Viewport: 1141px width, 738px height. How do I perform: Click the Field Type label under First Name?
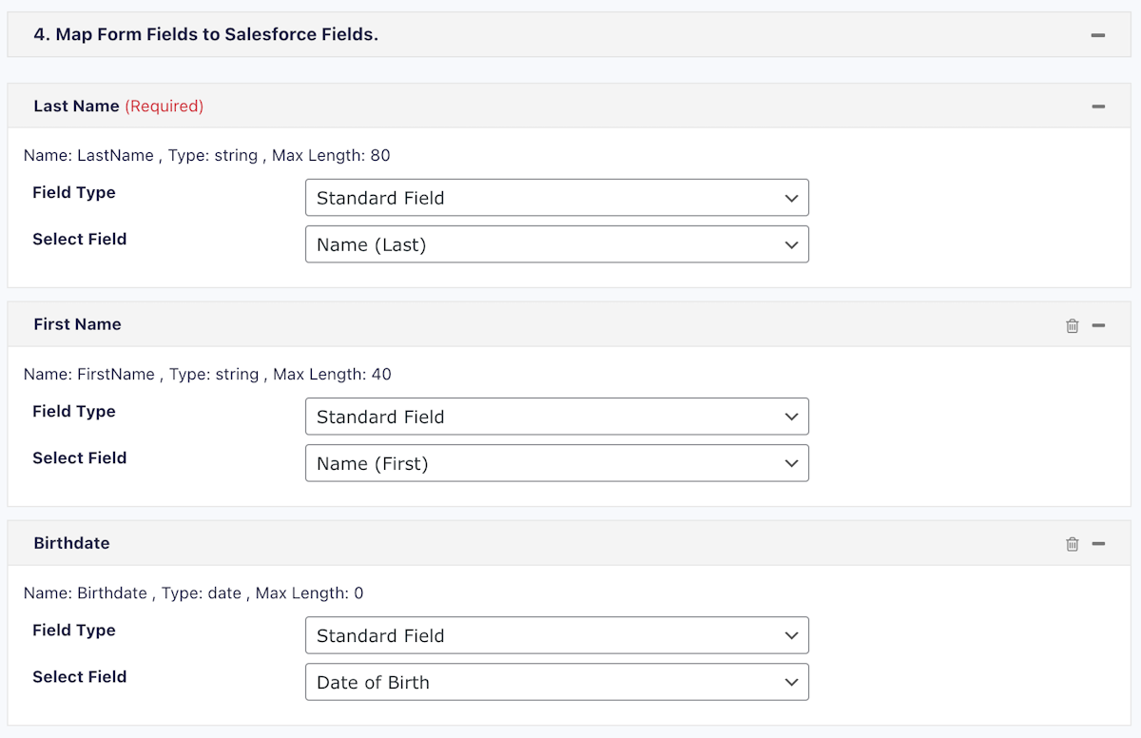point(74,411)
